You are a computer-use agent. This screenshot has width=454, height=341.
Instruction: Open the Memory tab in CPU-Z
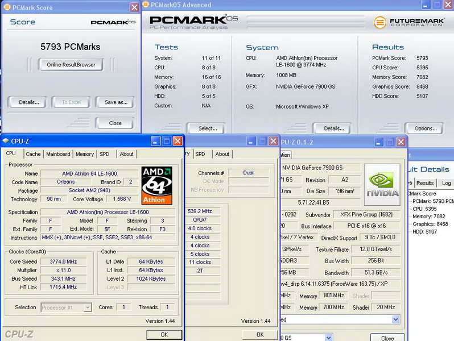click(x=85, y=154)
